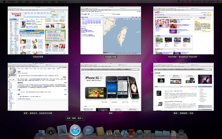Open the 前往 menu
Screen dimensions: 222x139
point(46,2)
